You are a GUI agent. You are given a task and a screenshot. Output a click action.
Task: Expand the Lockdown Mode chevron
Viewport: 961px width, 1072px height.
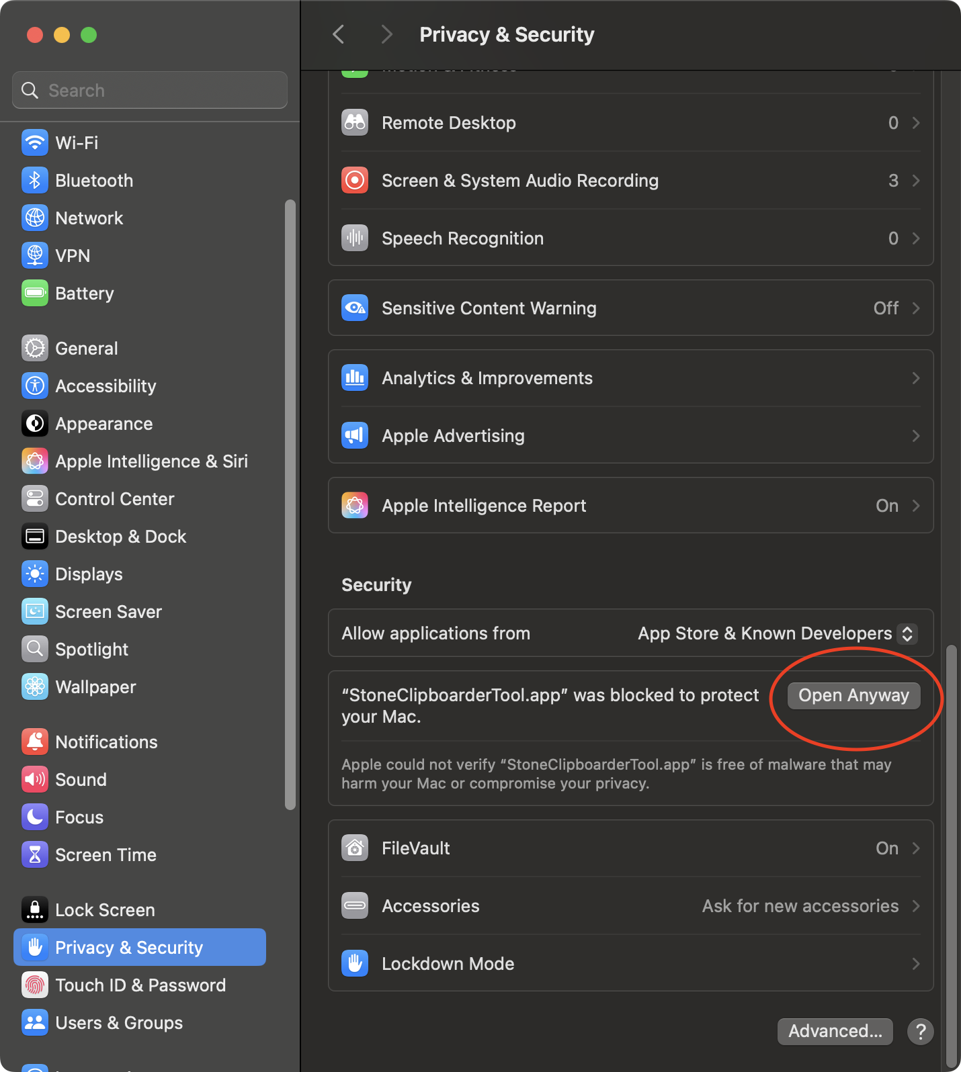pos(916,964)
